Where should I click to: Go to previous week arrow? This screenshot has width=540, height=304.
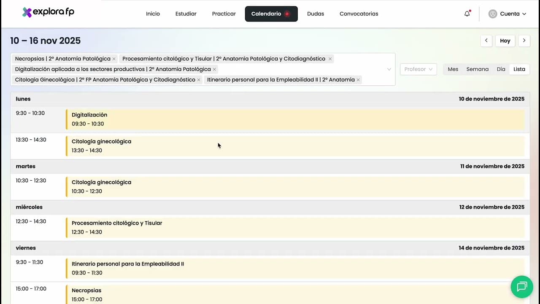click(486, 41)
